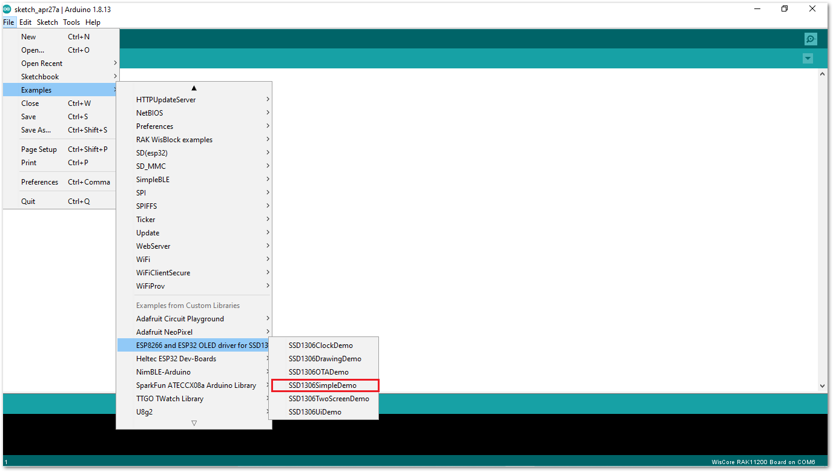833x472 pixels.
Task: Expand SD(esp32) examples
Action: [194, 153]
